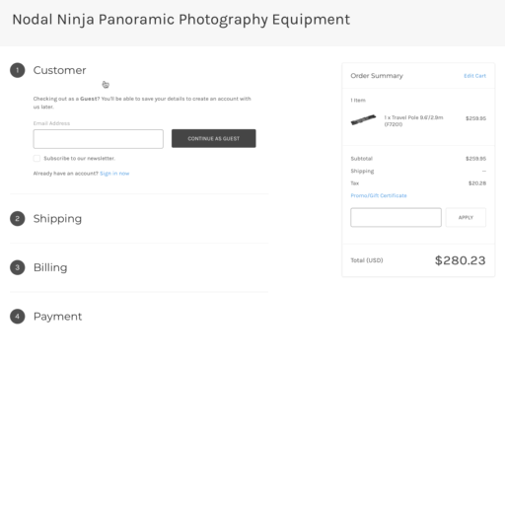This screenshot has height=505, width=505.
Task: Focus the promo code input field
Action: coord(396,217)
